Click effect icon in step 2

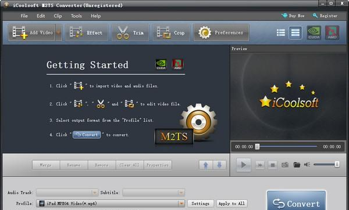(x=78, y=103)
